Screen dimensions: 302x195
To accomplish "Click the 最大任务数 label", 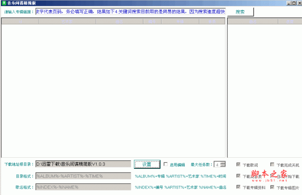I will click(201, 165).
